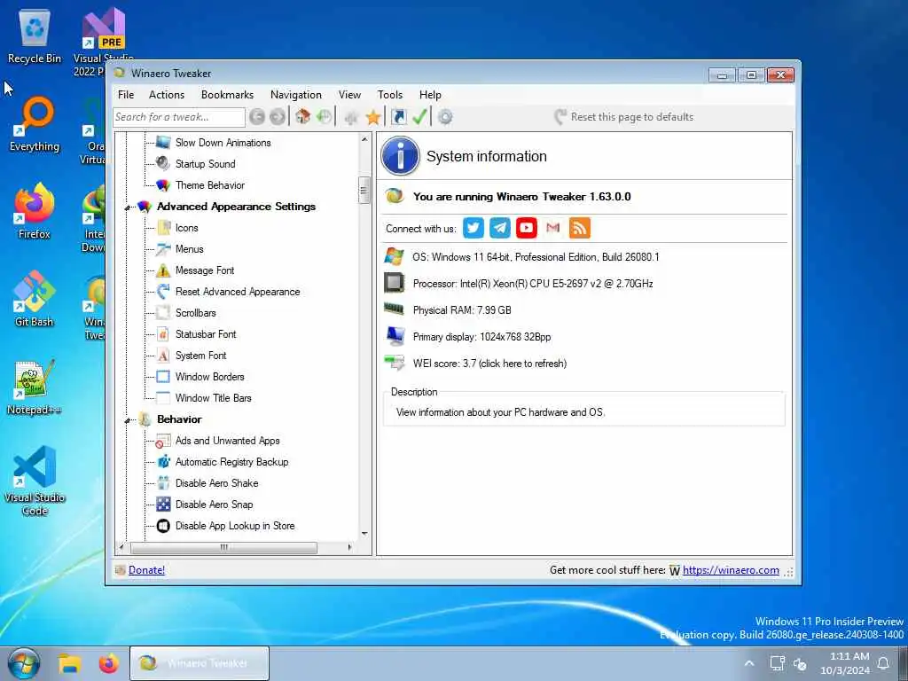Click the blue System information icon

pos(400,156)
